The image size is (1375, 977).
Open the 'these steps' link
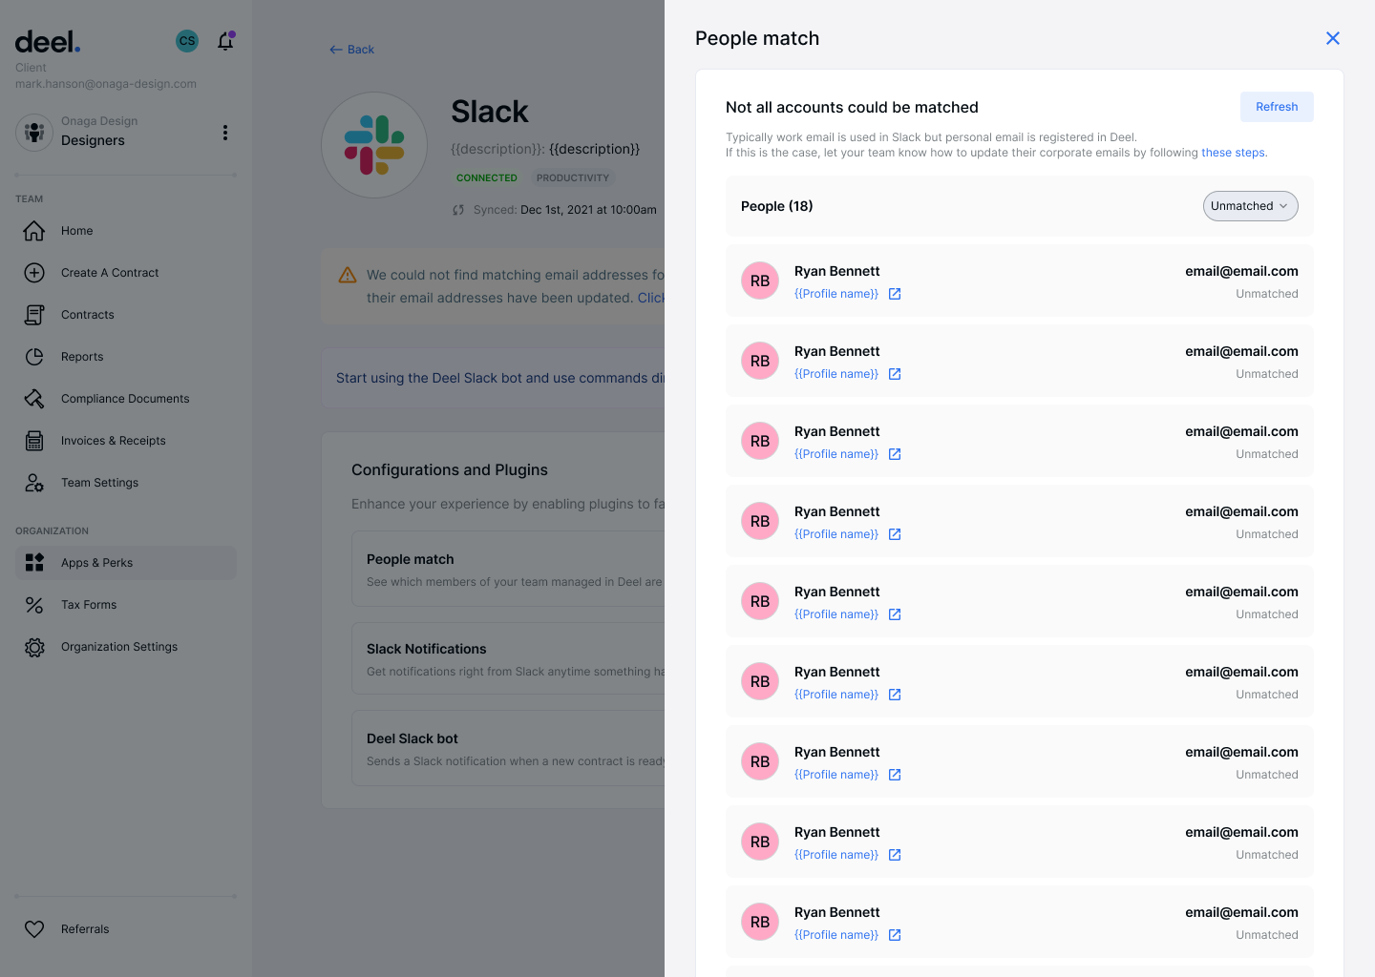[x=1233, y=152]
